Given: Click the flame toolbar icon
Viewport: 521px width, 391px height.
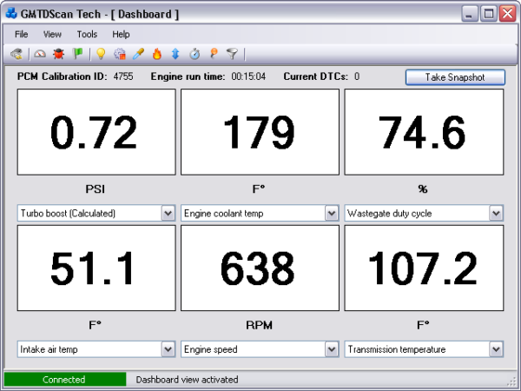Looking at the screenshot, I should (x=157, y=54).
